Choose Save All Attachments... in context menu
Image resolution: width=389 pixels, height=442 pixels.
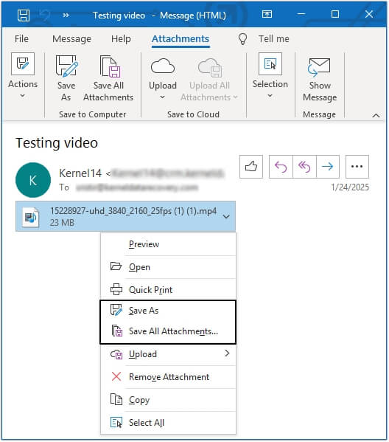point(168,331)
